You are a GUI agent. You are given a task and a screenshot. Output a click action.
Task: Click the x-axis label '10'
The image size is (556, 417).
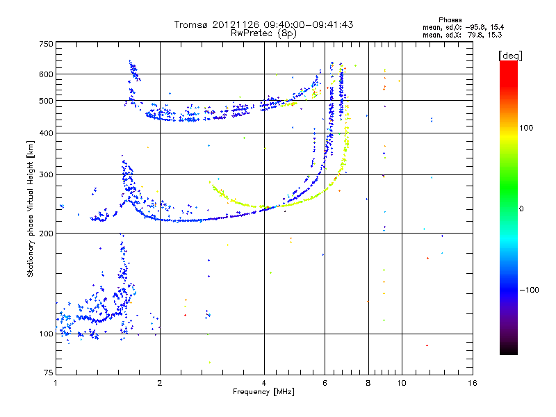(402, 383)
